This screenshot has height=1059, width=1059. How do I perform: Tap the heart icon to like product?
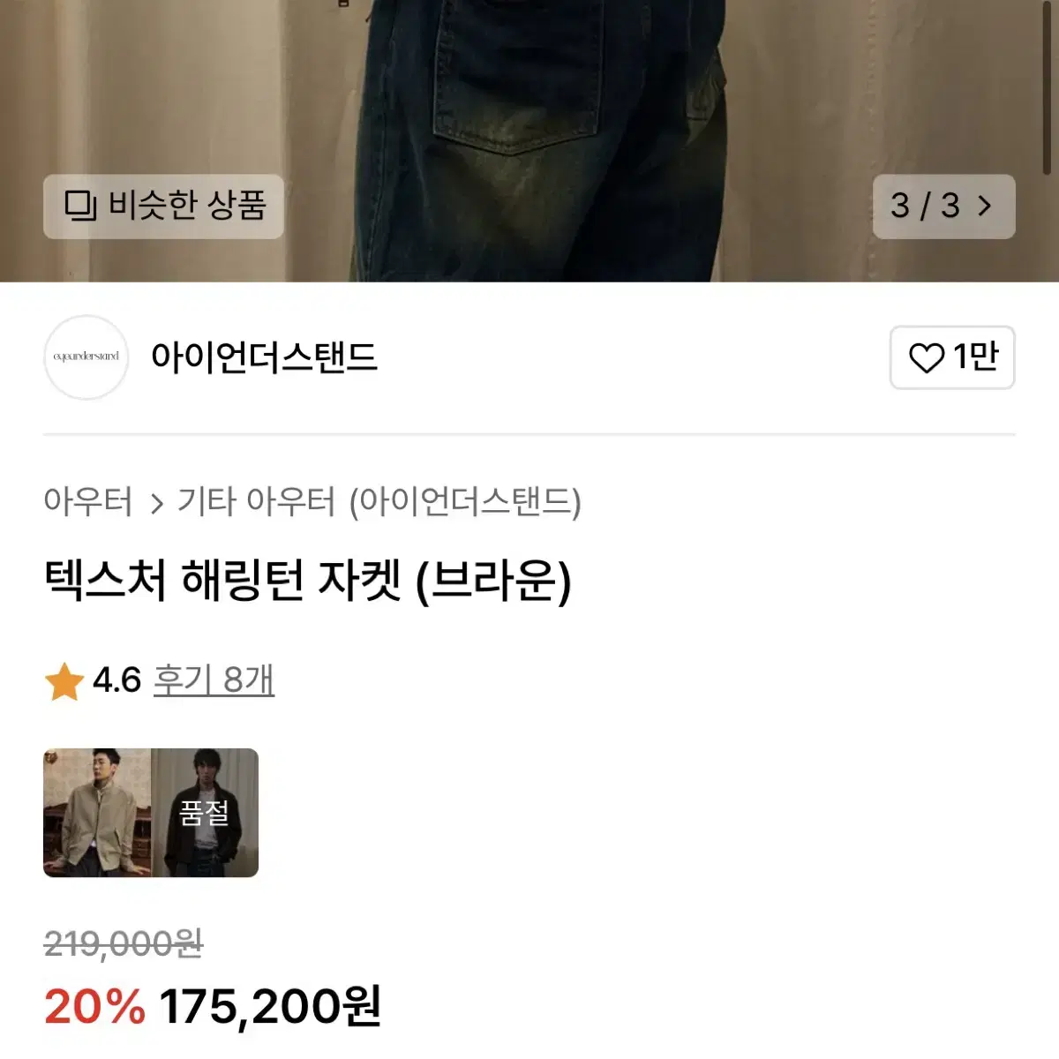click(x=927, y=357)
